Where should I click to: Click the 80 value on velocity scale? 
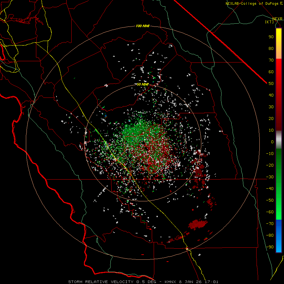click(x=271, y=48)
